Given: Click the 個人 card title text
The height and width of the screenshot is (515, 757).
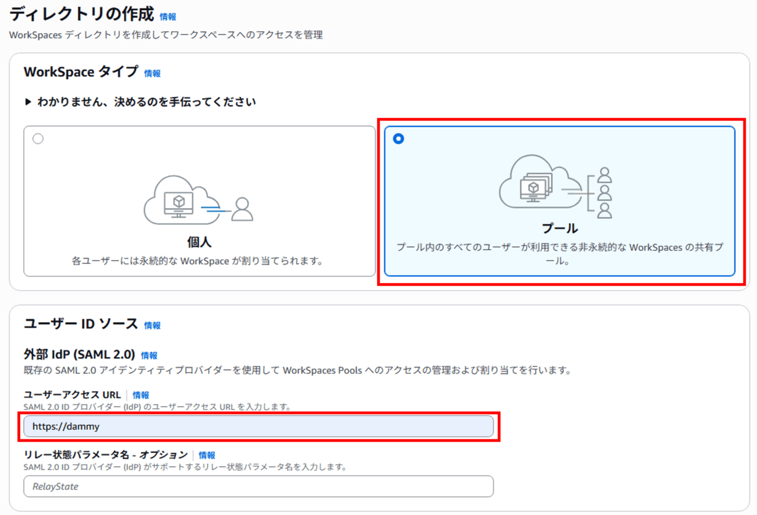Looking at the screenshot, I should click(199, 242).
